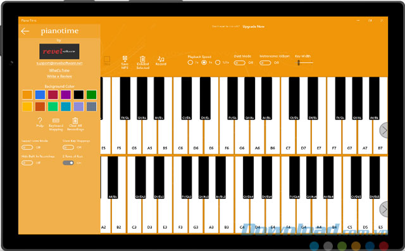405x251 pixels.
Task: Toggle Duet Mode switch
Action: (x=239, y=63)
